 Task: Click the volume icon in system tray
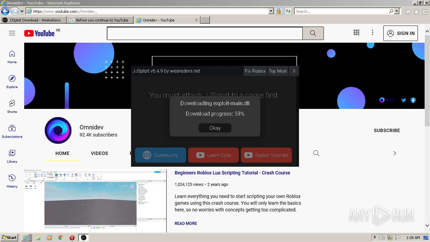(382, 238)
